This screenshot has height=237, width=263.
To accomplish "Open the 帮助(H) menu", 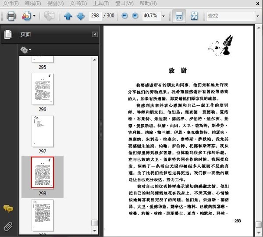I will [x=148, y=3].
